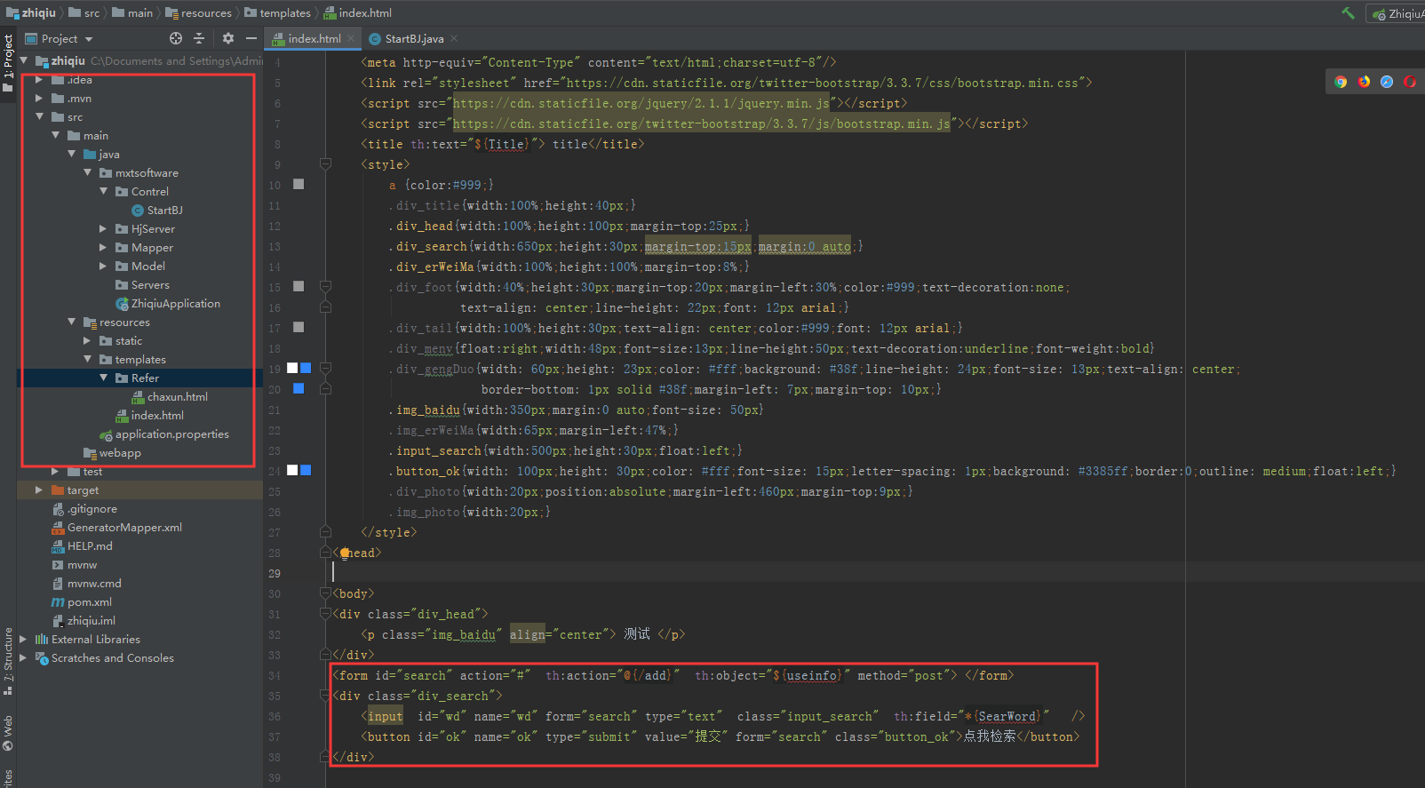1425x788 pixels.
Task: Select chaxun.html in project tree
Action: [170, 397]
